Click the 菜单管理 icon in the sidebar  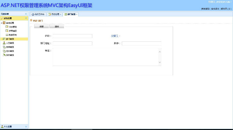(4, 47)
